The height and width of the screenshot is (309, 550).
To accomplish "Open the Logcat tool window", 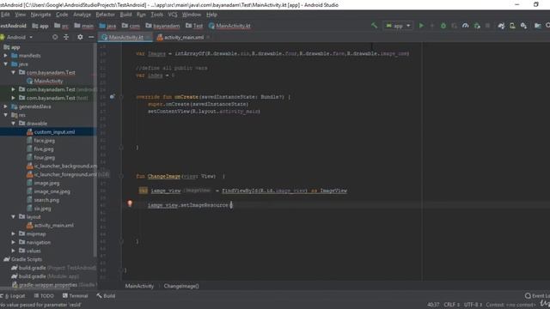I will 14,296.
